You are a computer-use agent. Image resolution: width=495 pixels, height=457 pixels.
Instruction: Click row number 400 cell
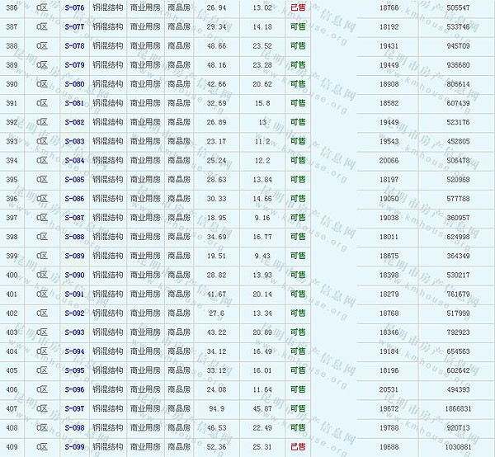(12, 275)
